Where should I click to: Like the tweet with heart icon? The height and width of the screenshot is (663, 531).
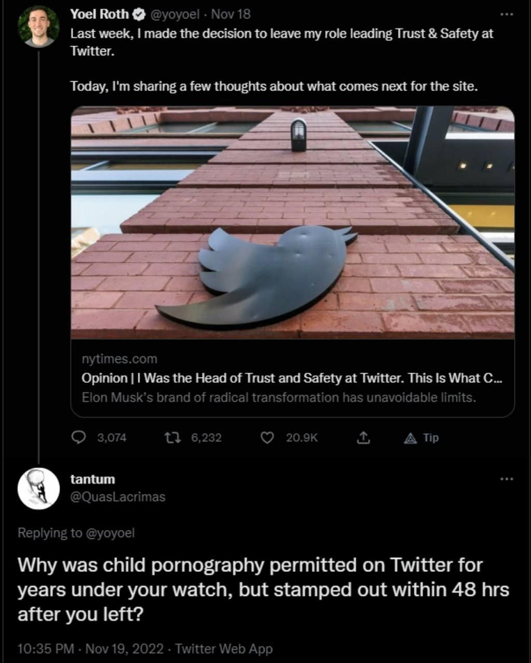click(267, 438)
